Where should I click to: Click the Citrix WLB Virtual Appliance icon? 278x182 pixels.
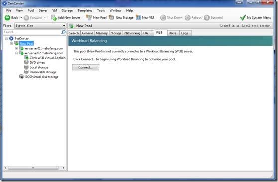point(26,58)
